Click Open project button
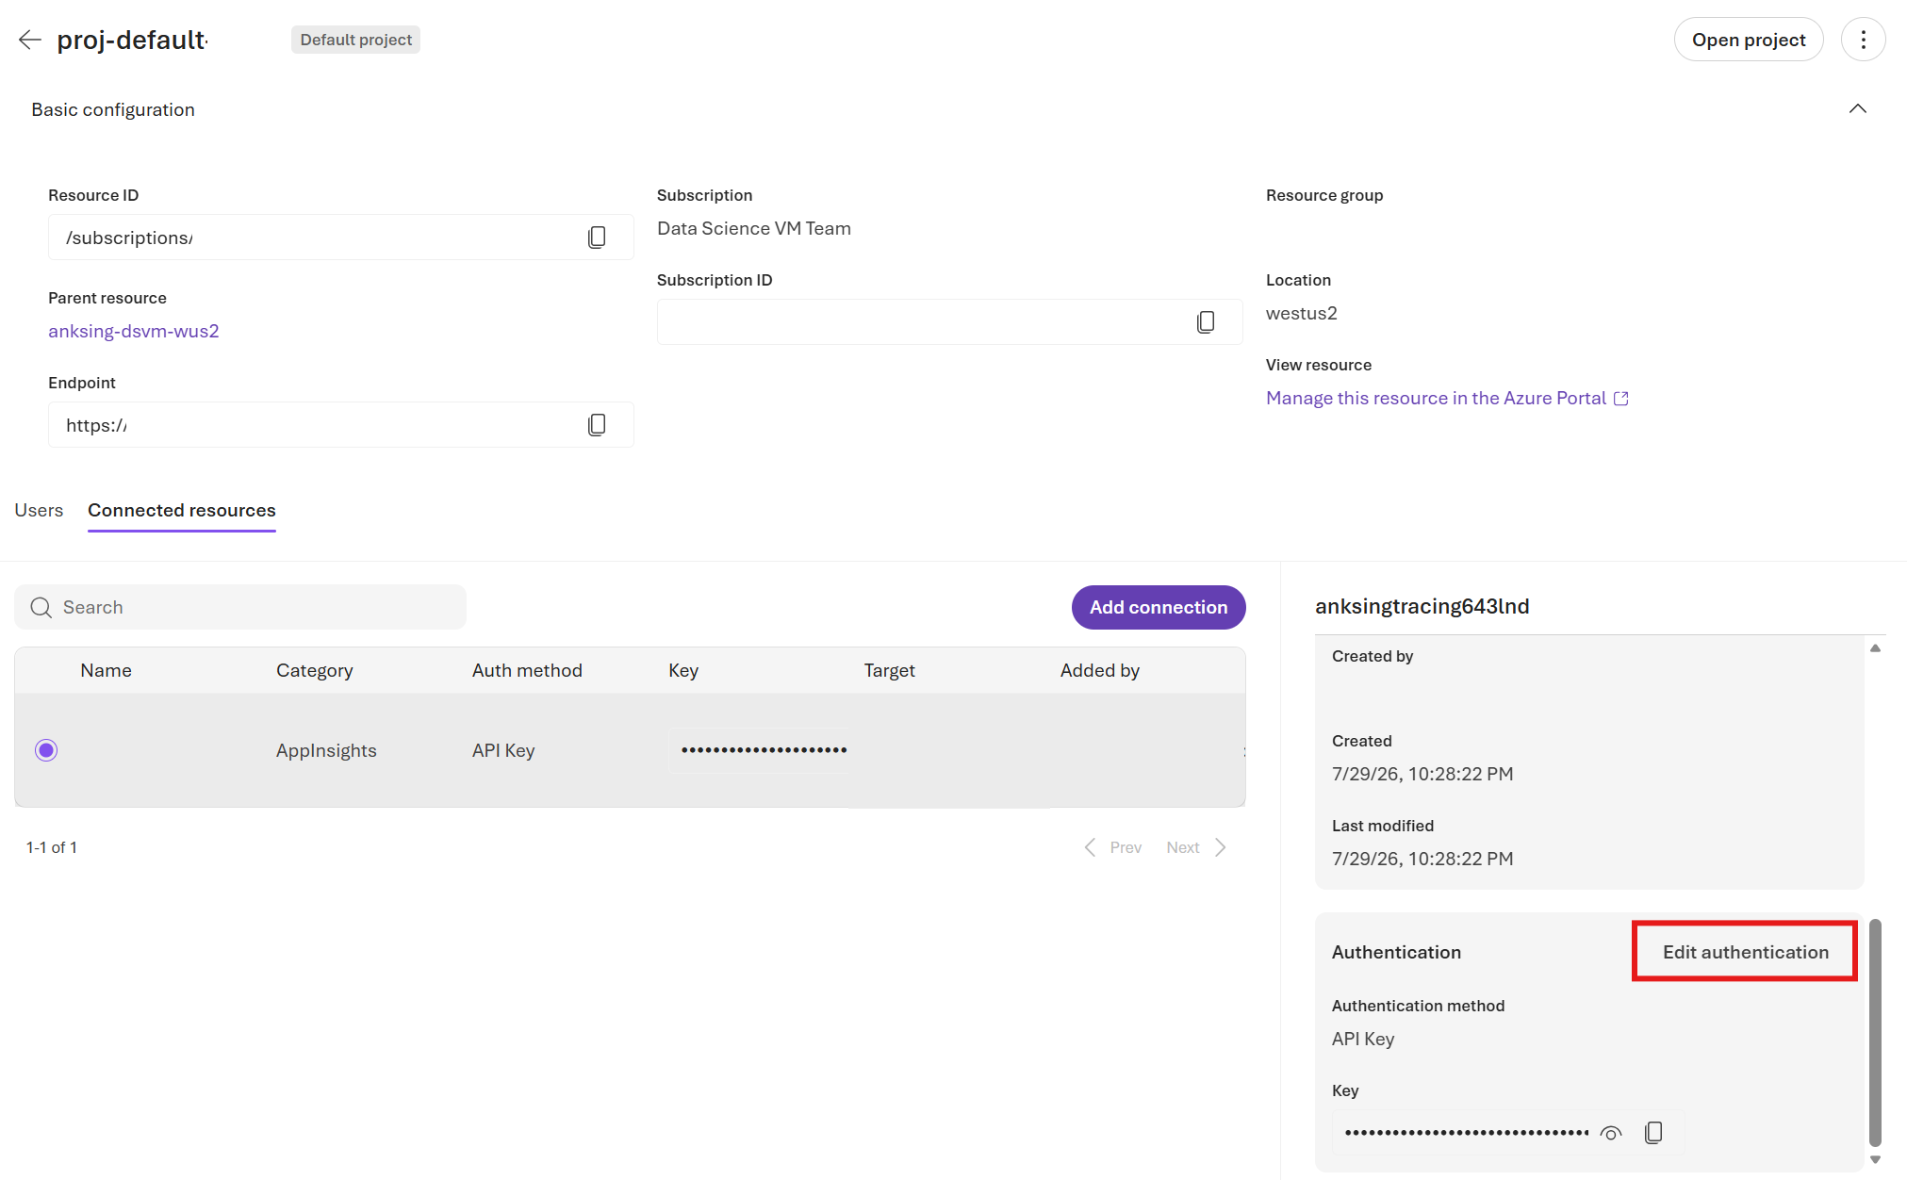 pyautogui.click(x=1749, y=40)
